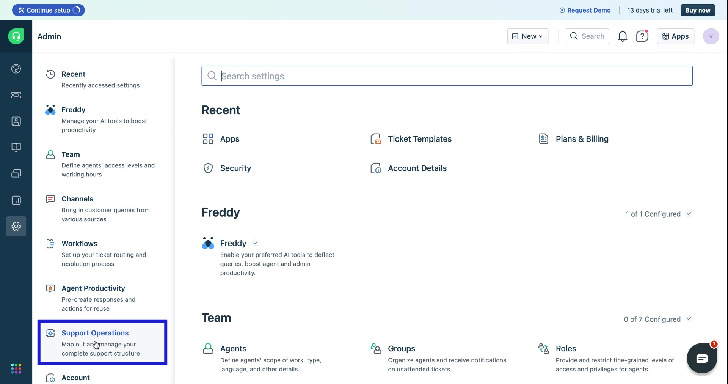Open the Plans & Billing recent link
The height and width of the screenshot is (384, 728).
pyautogui.click(x=582, y=139)
